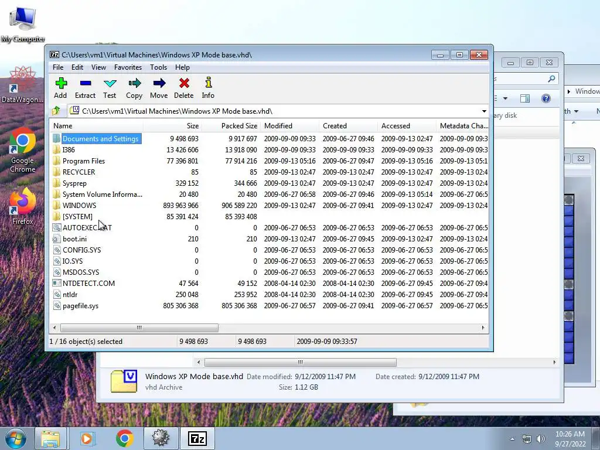The width and height of the screenshot is (600, 450).
Task: Expand the address bar dropdown arrow
Action: click(x=484, y=111)
